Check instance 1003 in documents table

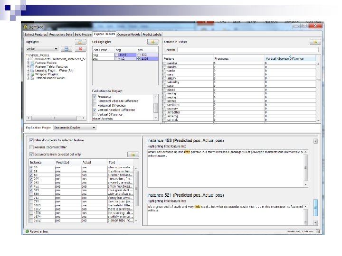click(x=31, y=205)
